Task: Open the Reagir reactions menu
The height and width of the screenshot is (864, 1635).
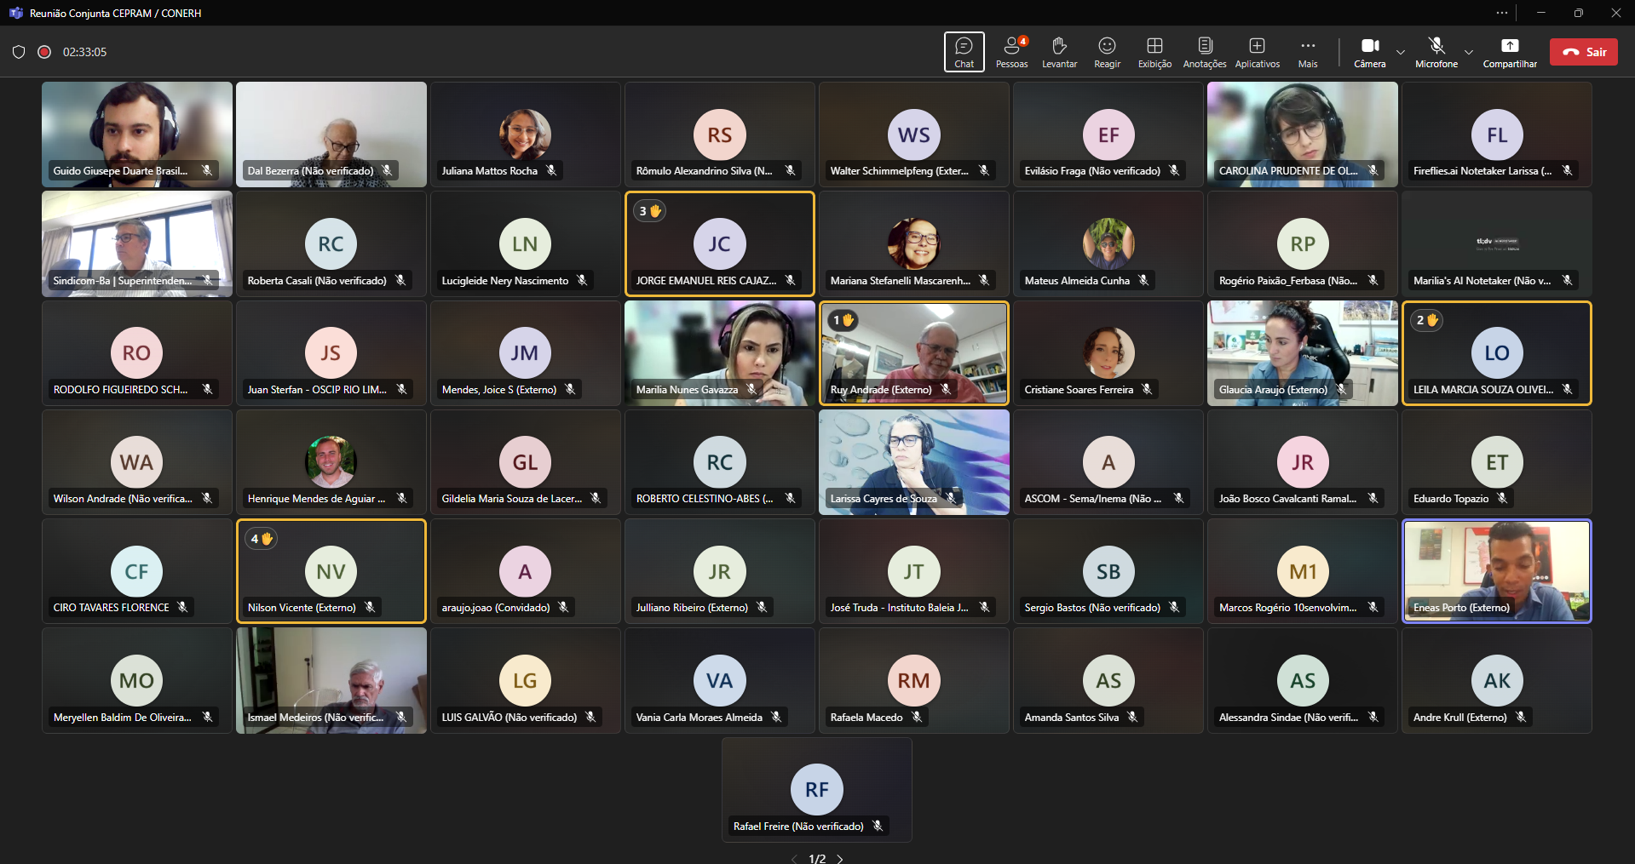Action: tap(1107, 52)
